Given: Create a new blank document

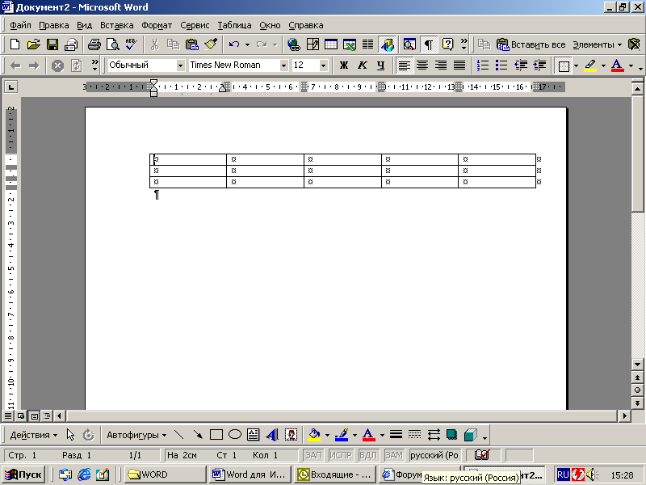Looking at the screenshot, I should click(15, 44).
